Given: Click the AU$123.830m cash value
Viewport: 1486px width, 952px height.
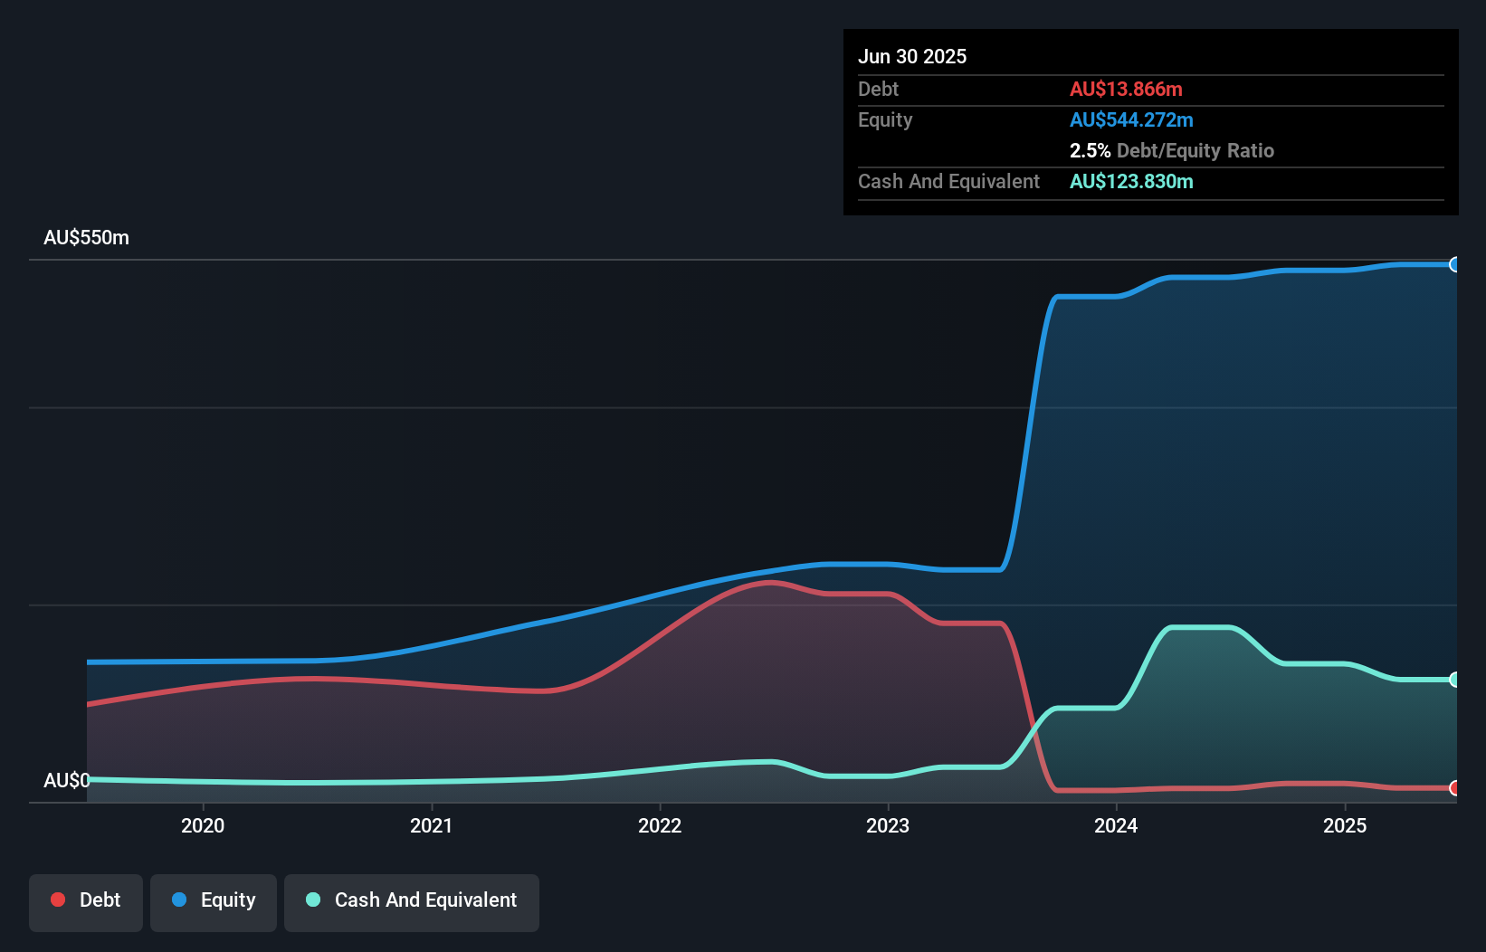Looking at the screenshot, I should (x=1131, y=181).
